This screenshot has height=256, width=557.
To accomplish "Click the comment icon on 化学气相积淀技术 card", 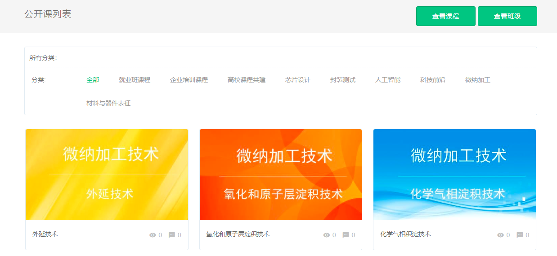I will click(520, 235).
